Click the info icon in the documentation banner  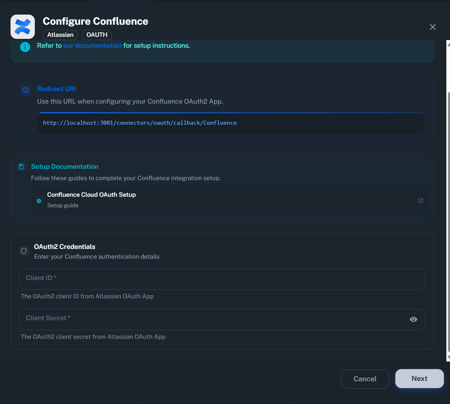pos(25,47)
